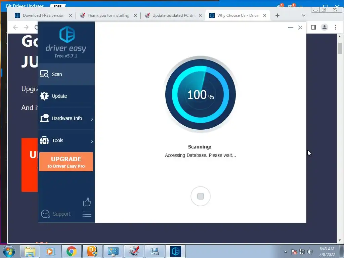Show hidden system tray icons
The width and height of the screenshot is (344, 258).
click(286, 252)
